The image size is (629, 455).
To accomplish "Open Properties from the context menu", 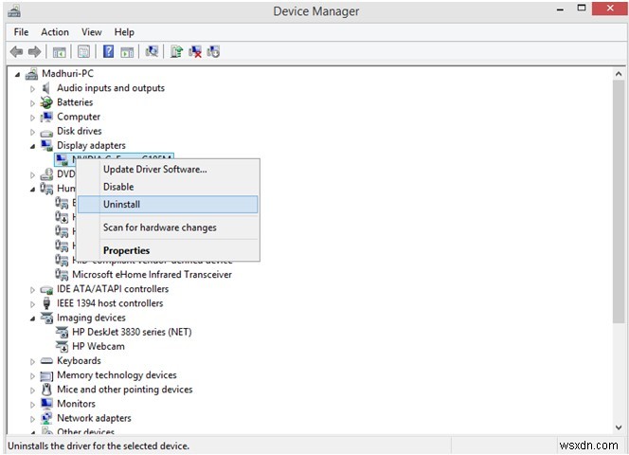I will click(x=168, y=250).
